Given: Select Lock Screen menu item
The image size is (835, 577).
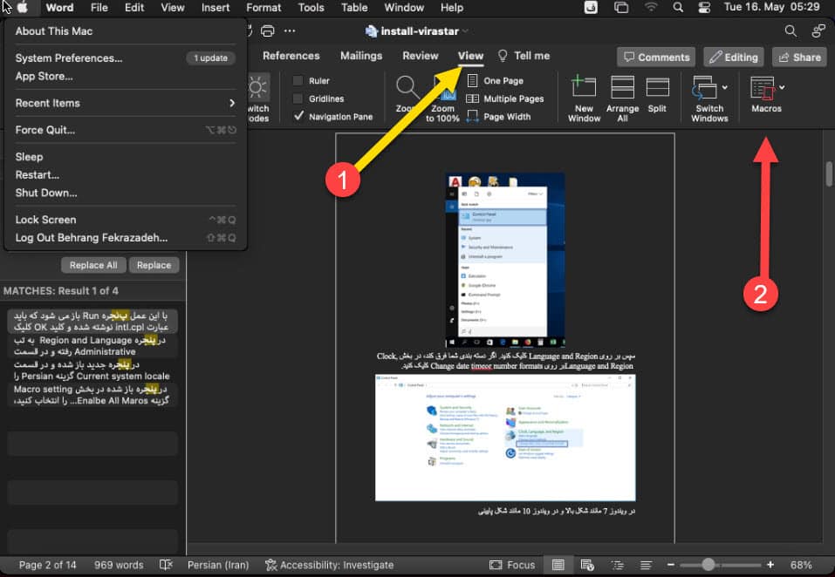Looking at the screenshot, I should click(125, 220).
